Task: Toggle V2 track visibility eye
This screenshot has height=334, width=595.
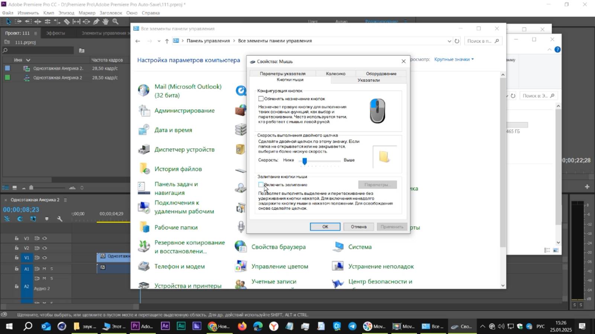Action: click(45, 248)
